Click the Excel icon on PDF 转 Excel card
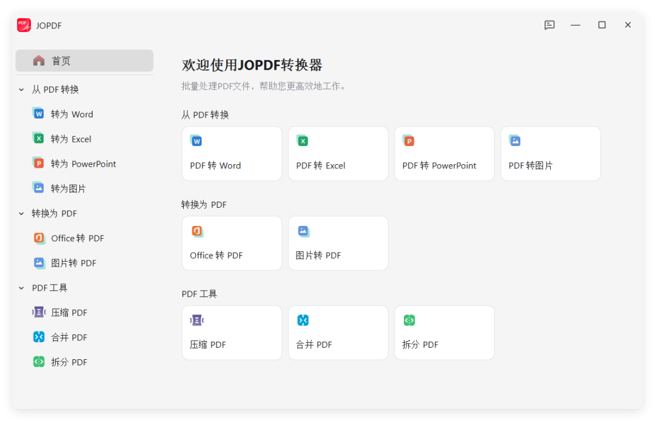The height and width of the screenshot is (421, 655). click(x=303, y=141)
